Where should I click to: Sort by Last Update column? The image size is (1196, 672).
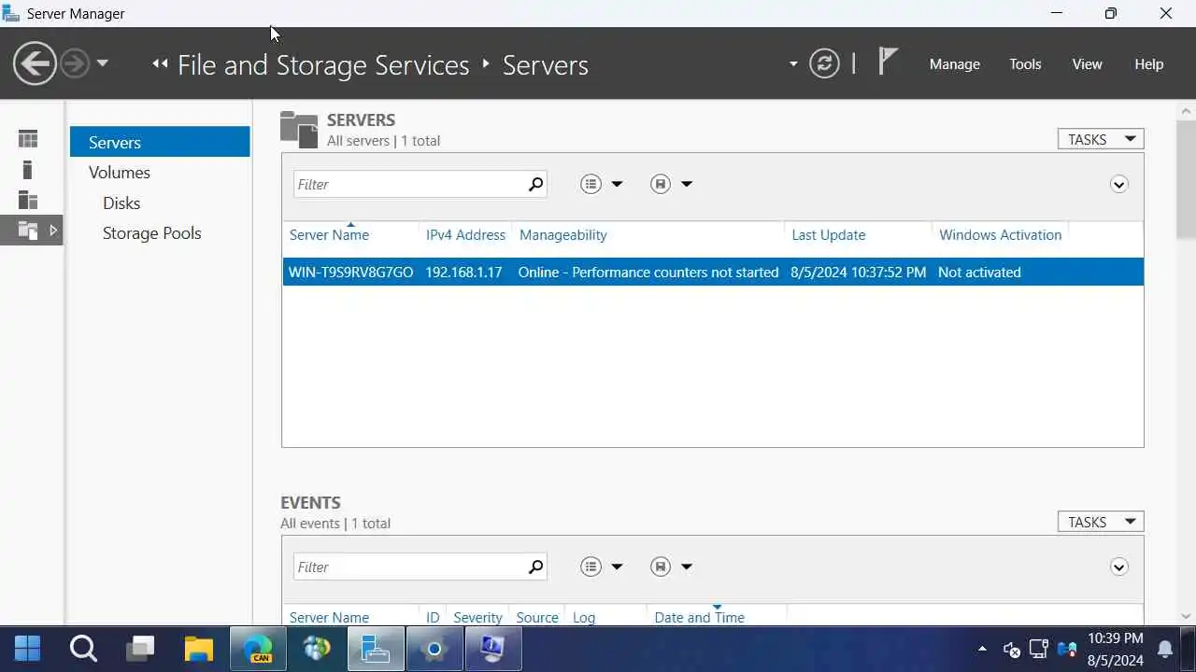pyautogui.click(x=828, y=235)
